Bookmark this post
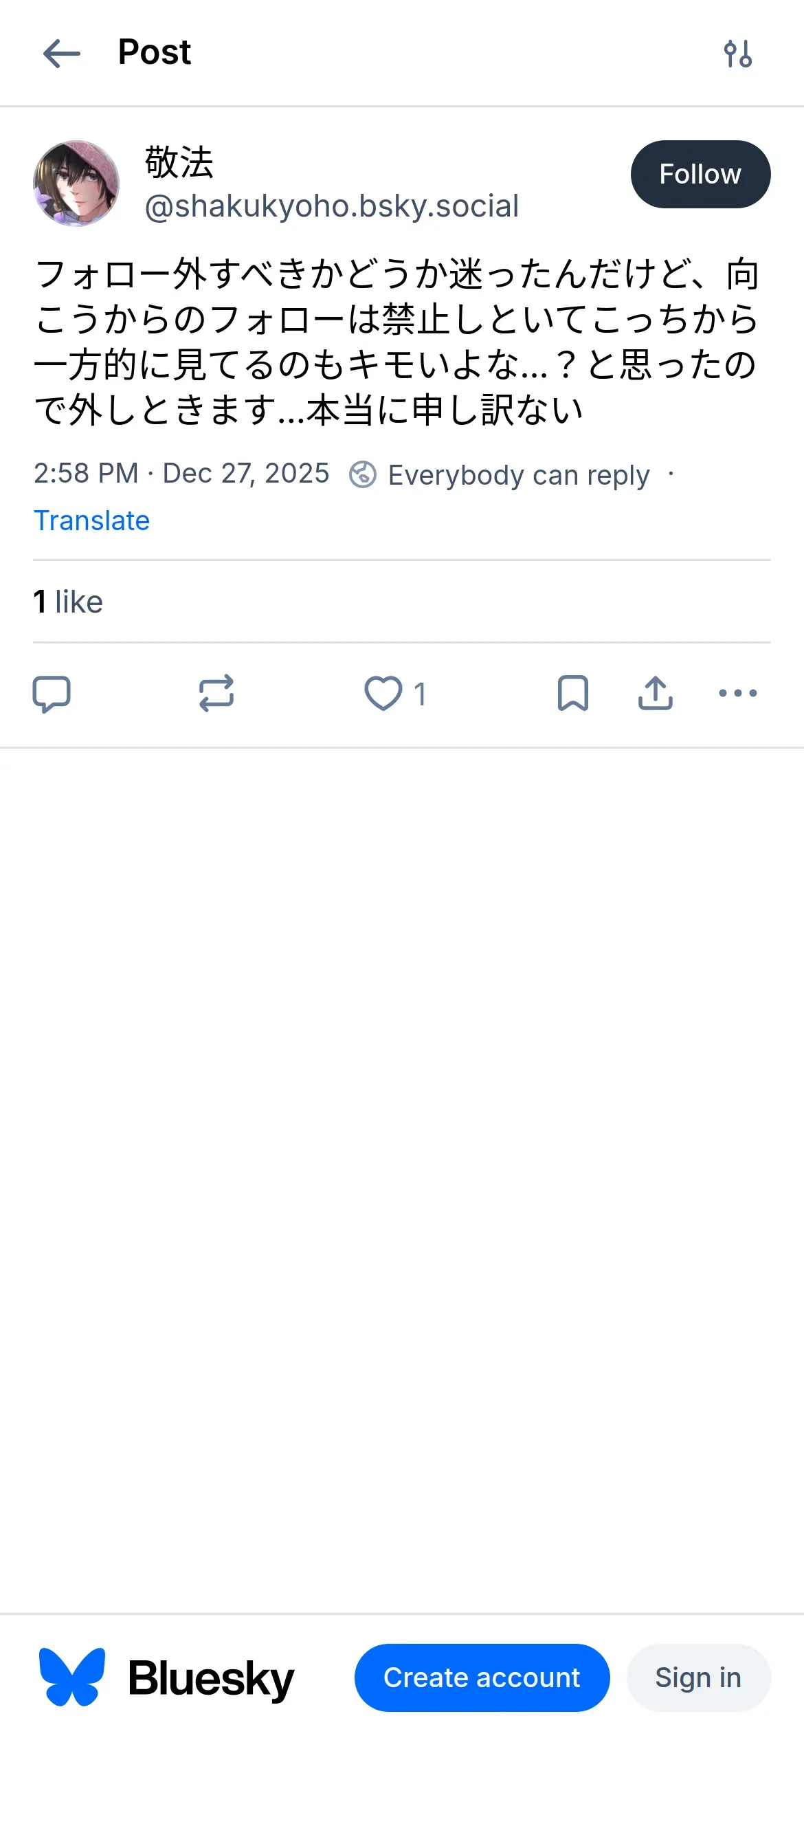This screenshot has width=804, height=1848. coord(573,694)
